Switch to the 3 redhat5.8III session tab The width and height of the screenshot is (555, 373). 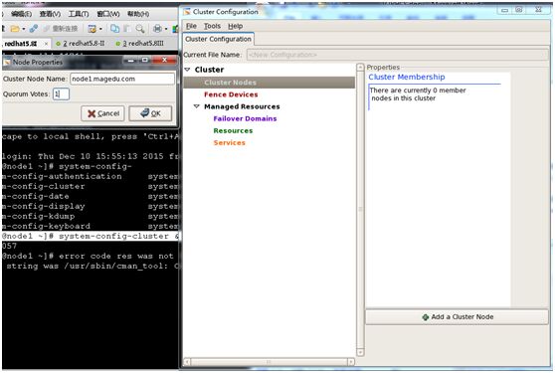139,44
